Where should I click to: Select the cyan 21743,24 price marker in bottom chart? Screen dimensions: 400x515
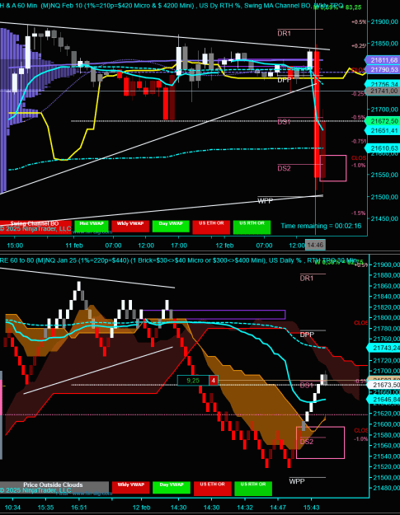[384, 348]
